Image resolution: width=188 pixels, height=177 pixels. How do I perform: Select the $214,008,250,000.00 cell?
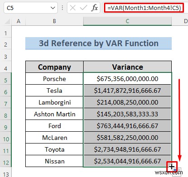[x=127, y=102]
